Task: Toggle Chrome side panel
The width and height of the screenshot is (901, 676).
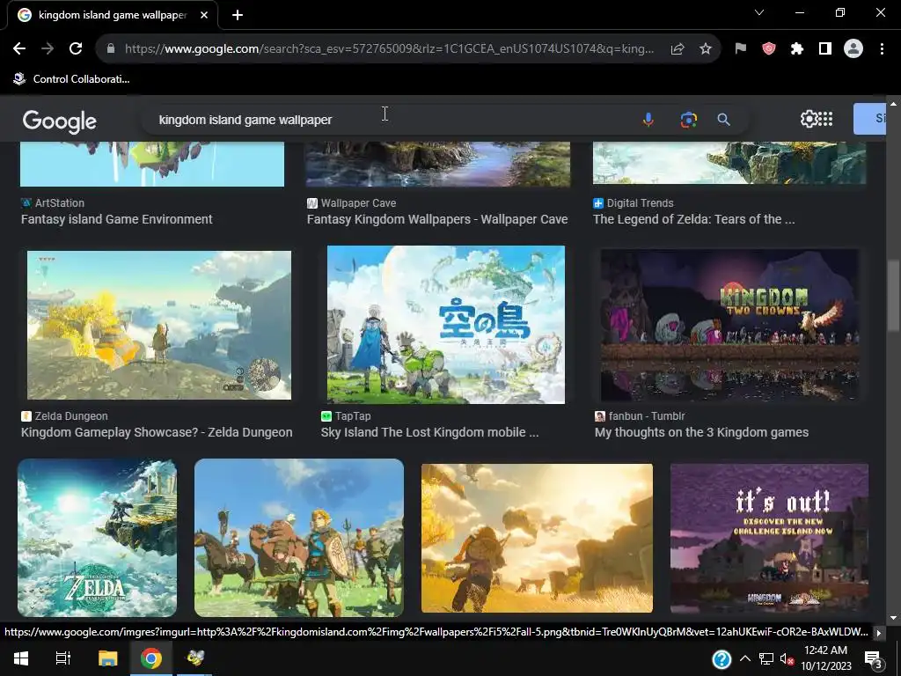Action: [x=825, y=49]
